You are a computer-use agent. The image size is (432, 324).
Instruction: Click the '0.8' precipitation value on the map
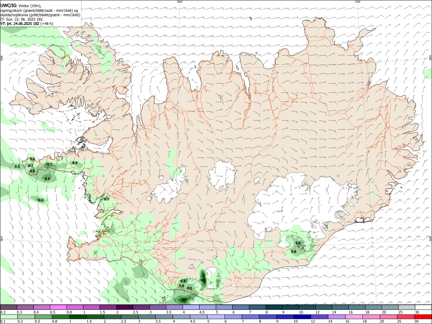183,281
